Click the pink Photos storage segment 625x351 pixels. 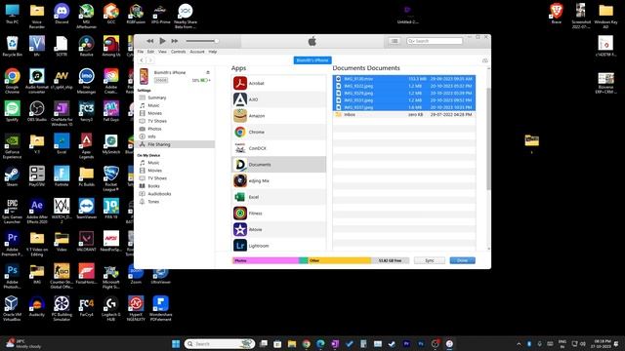[x=266, y=260]
